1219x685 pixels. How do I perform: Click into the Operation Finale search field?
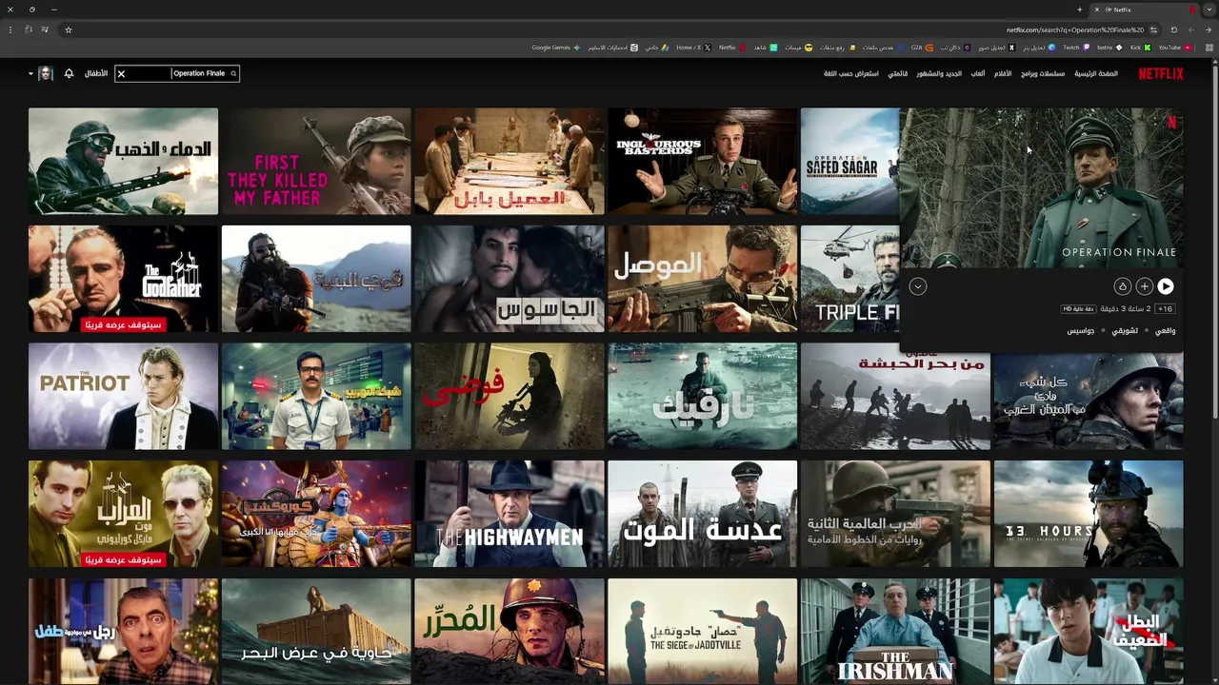tap(176, 73)
